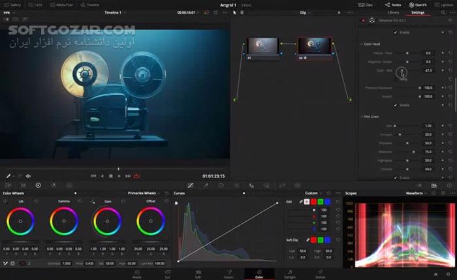Play the clip forward

(119, 176)
